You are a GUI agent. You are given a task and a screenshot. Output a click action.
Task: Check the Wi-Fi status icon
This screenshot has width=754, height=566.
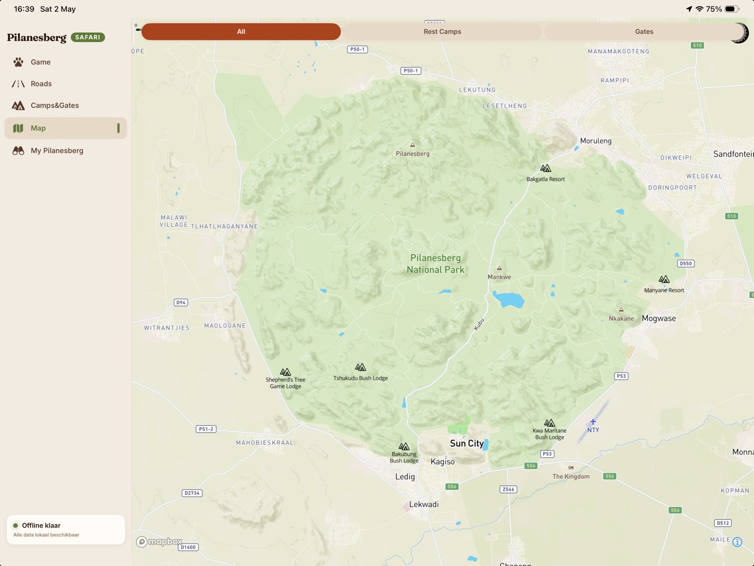click(699, 9)
